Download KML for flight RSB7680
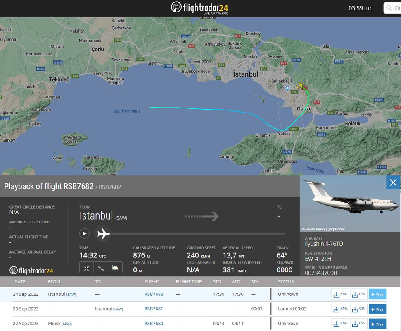Image resolution: width=401 pixels, height=331 pixels. pos(340,324)
